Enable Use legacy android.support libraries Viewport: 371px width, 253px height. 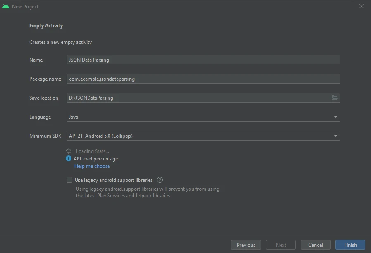(x=69, y=180)
